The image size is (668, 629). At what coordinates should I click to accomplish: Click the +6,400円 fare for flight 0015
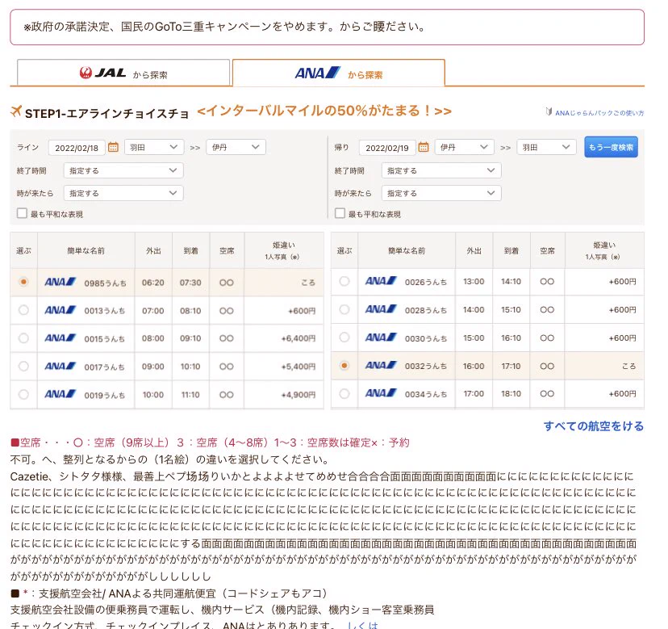coord(299,338)
